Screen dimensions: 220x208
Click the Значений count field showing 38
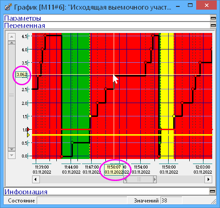pyautogui.click(x=171, y=200)
